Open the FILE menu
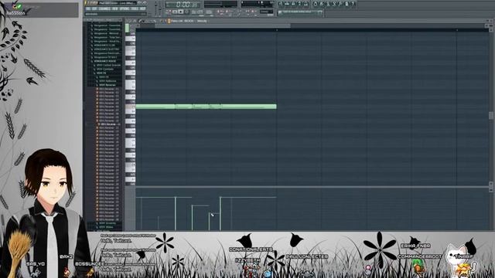The image size is (495, 278). (x=89, y=8)
